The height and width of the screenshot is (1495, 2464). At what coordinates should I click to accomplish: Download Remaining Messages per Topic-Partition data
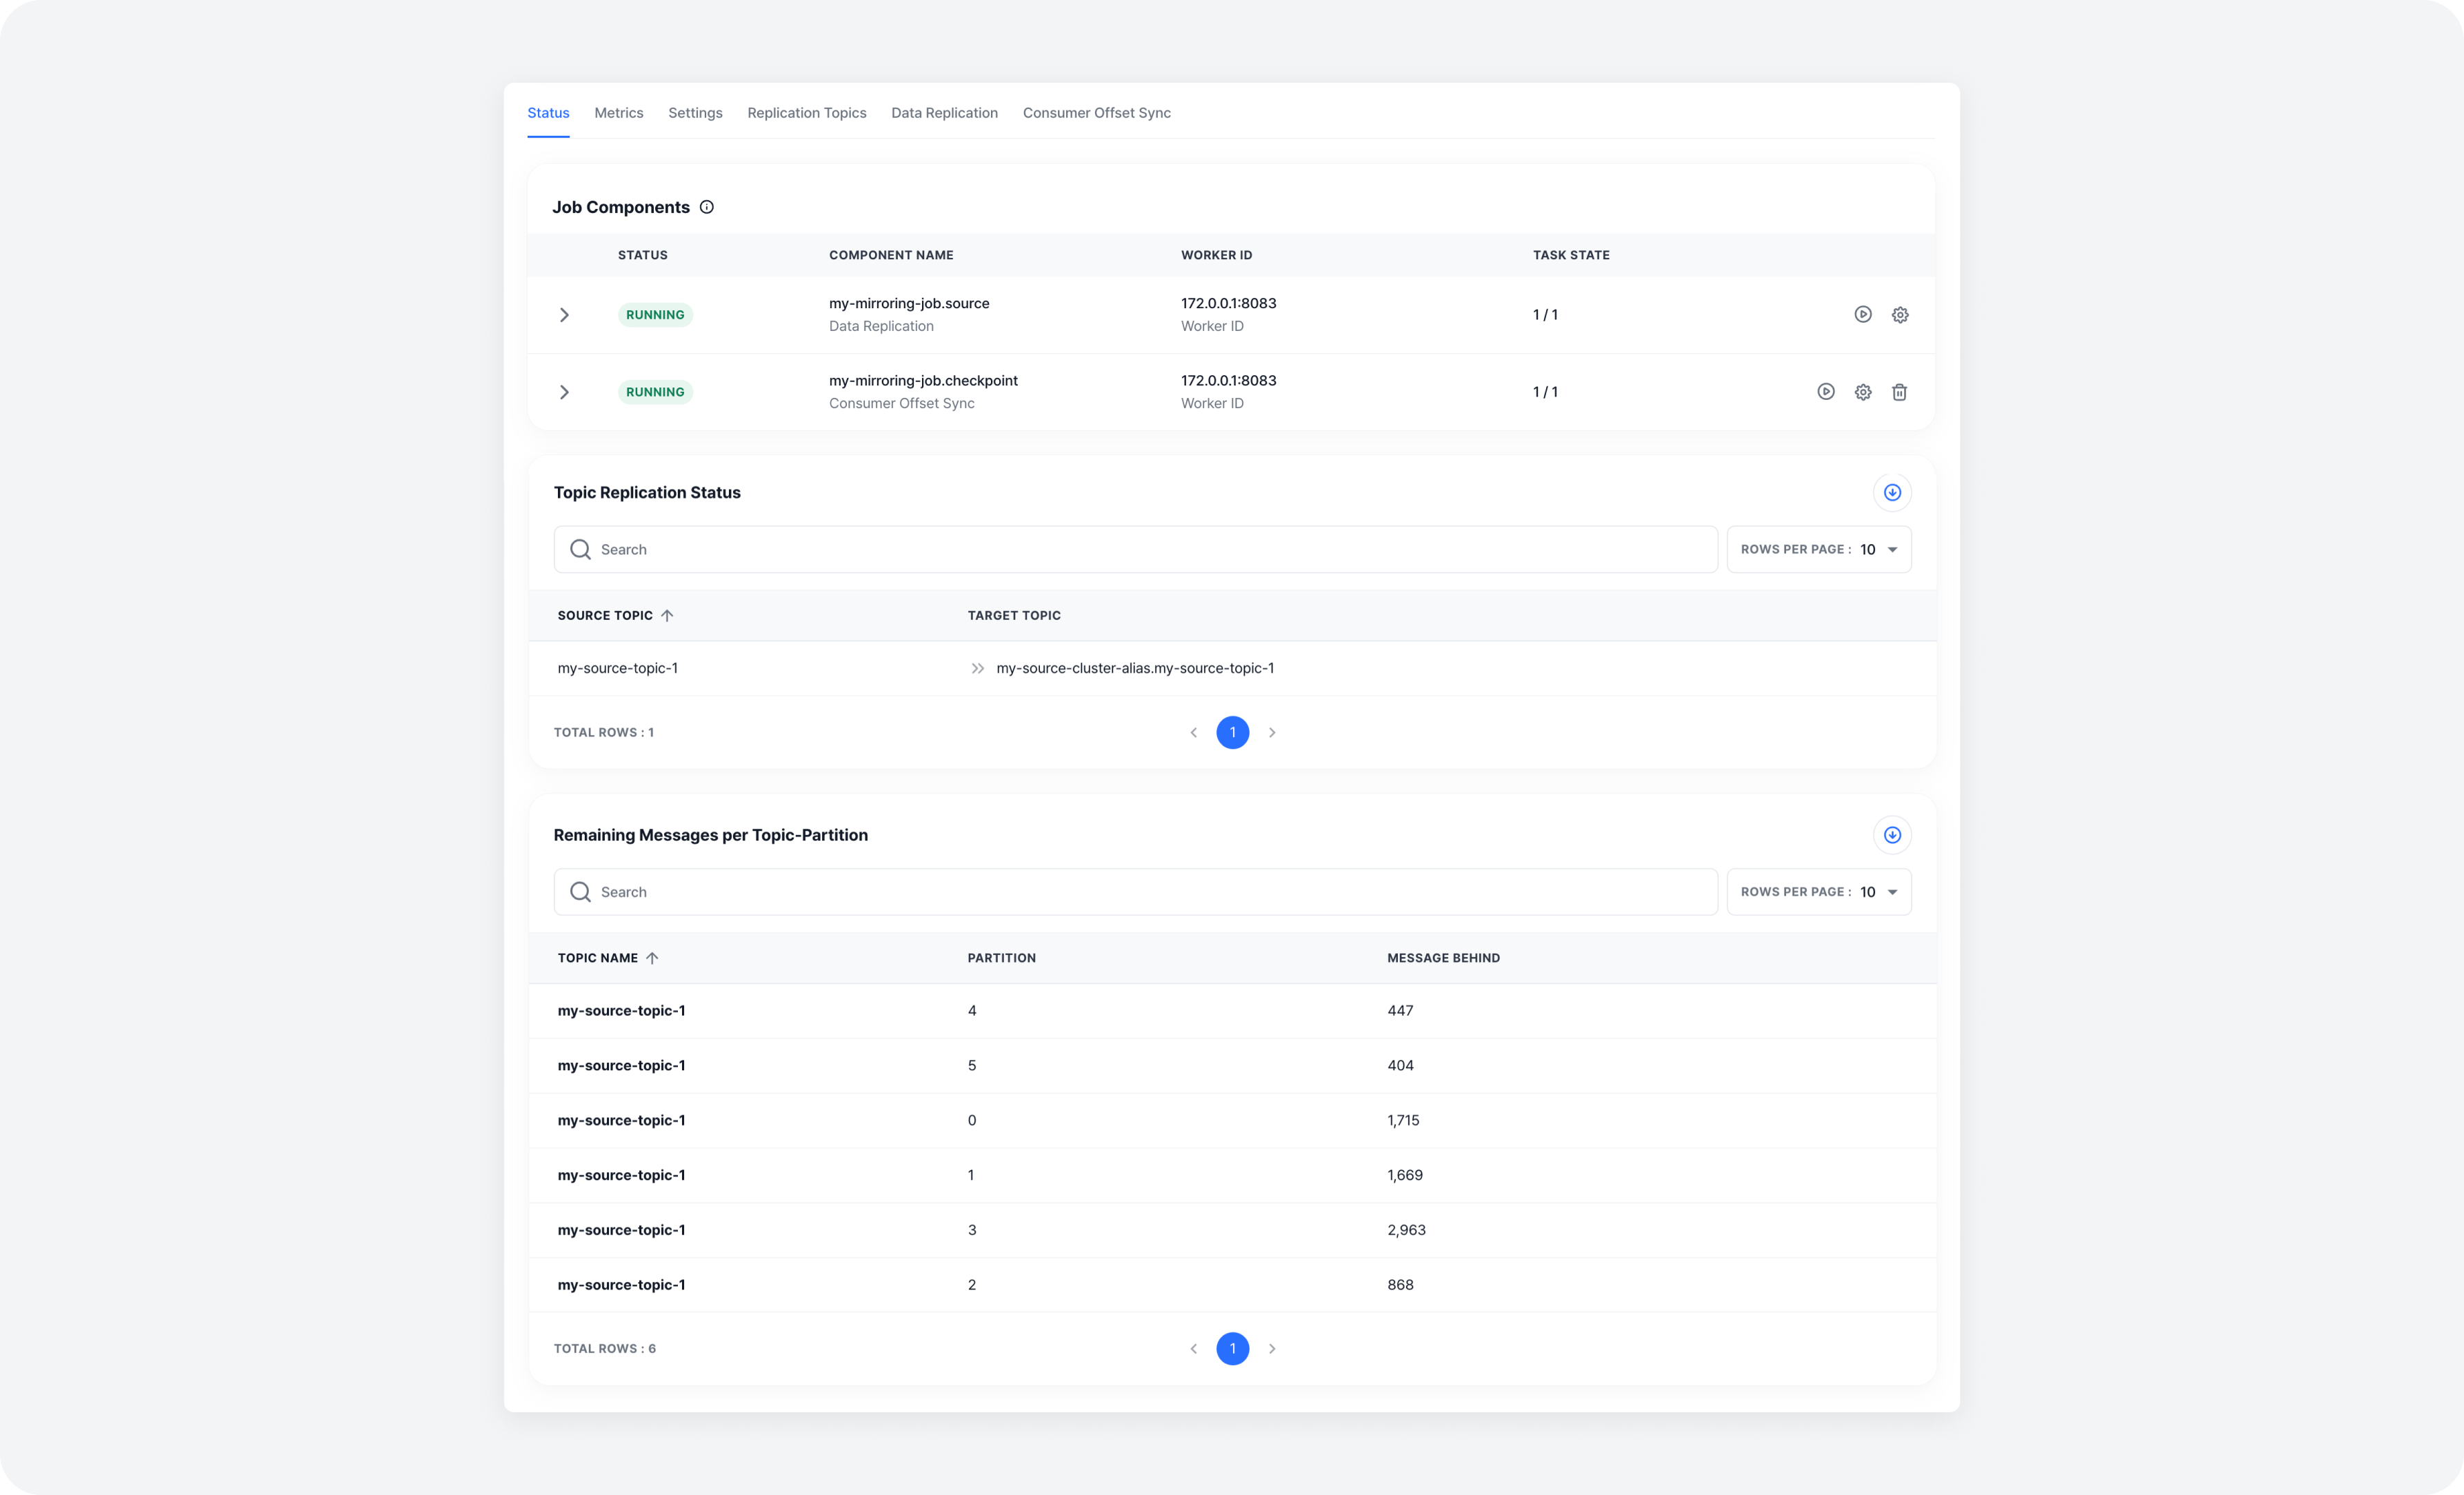click(1891, 835)
